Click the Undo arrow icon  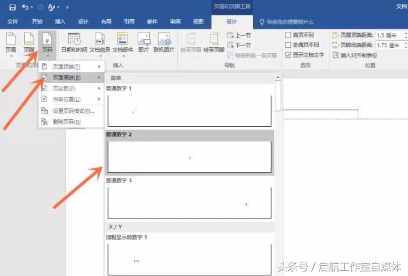(25, 7)
